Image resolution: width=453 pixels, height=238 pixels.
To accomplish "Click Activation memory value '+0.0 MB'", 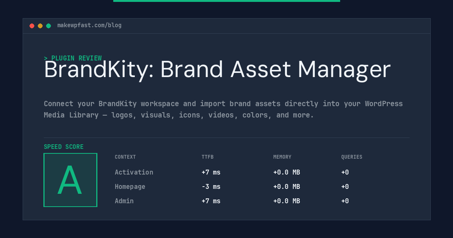I will pyautogui.click(x=287, y=172).
